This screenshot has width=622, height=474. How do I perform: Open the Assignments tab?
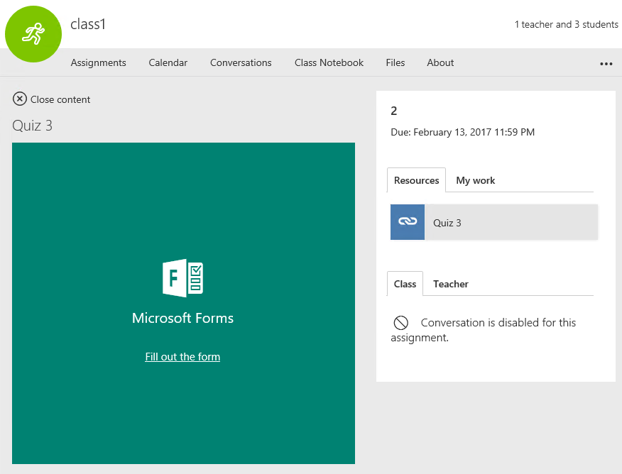pyautogui.click(x=99, y=62)
